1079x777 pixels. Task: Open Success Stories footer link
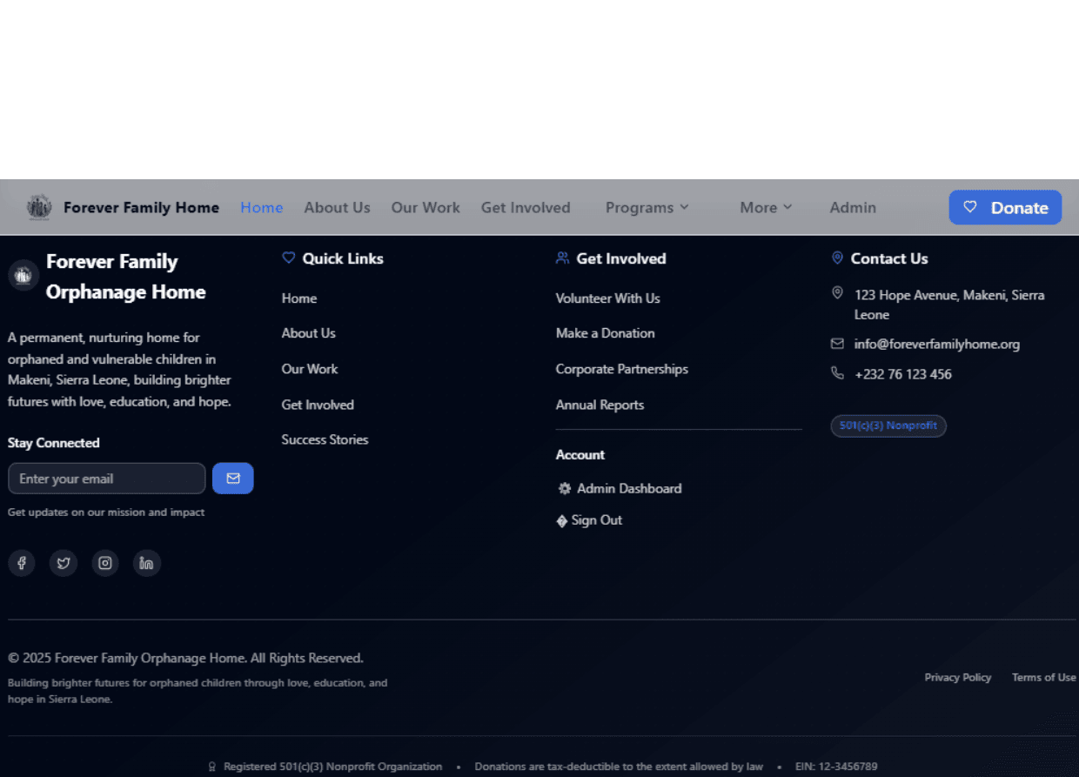coord(325,439)
